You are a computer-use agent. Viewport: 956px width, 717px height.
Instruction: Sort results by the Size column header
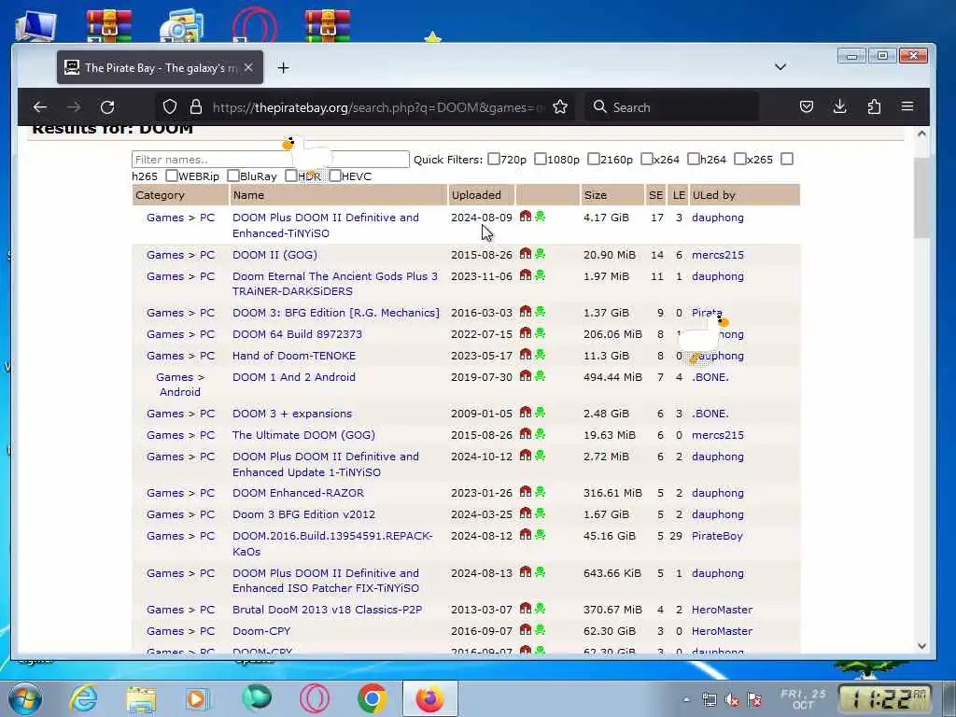tap(595, 195)
